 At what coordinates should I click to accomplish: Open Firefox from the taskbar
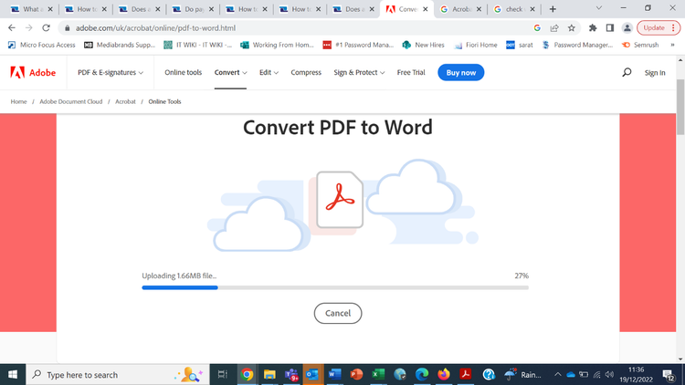(443, 375)
